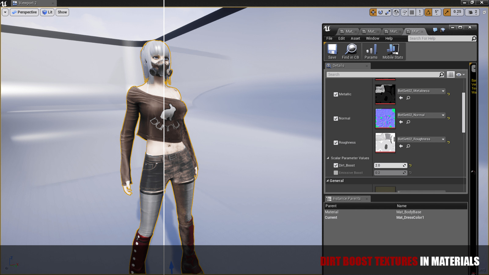The width and height of the screenshot is (489, 275).
Task: Open the Edit menu
Action: 341,38
